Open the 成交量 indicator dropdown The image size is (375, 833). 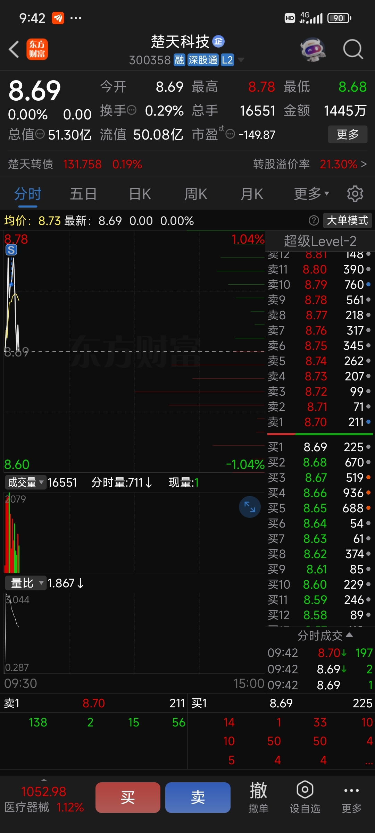26,482
